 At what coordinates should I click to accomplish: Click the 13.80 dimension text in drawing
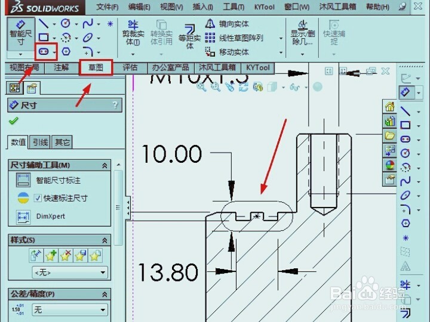pyautogui.click(x=168, y=272)
